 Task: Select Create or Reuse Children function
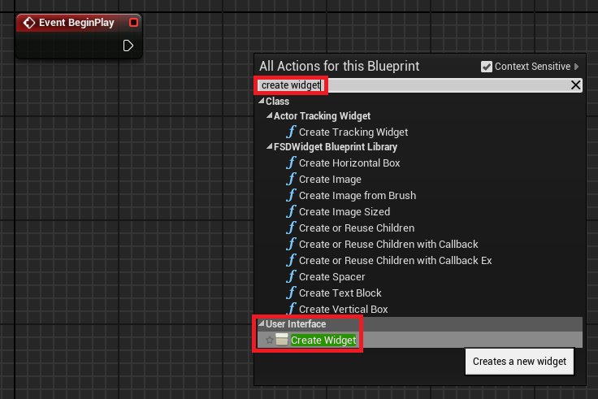[357, 228]
